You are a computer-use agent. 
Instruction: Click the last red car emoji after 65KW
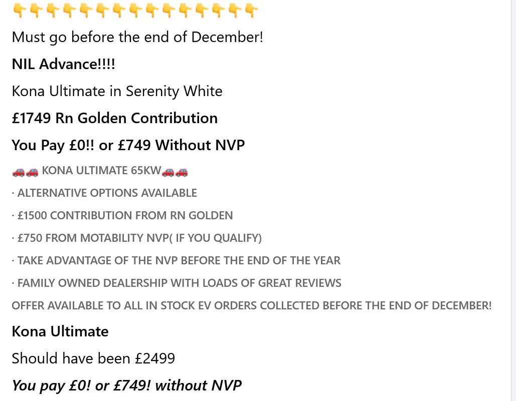182,172
